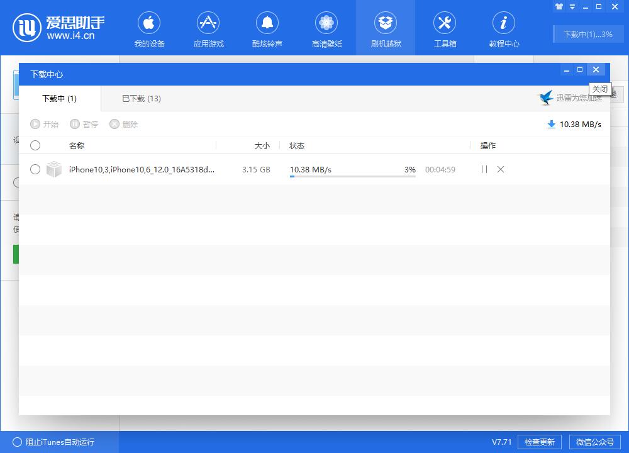The image size is (629, 453).
Task: Open the 应用游戏 (Apps & Games) section
Action: [208, 28]
